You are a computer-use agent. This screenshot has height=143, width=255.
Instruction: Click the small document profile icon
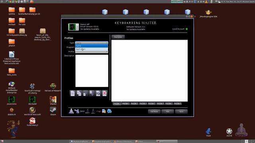point(85,93)
